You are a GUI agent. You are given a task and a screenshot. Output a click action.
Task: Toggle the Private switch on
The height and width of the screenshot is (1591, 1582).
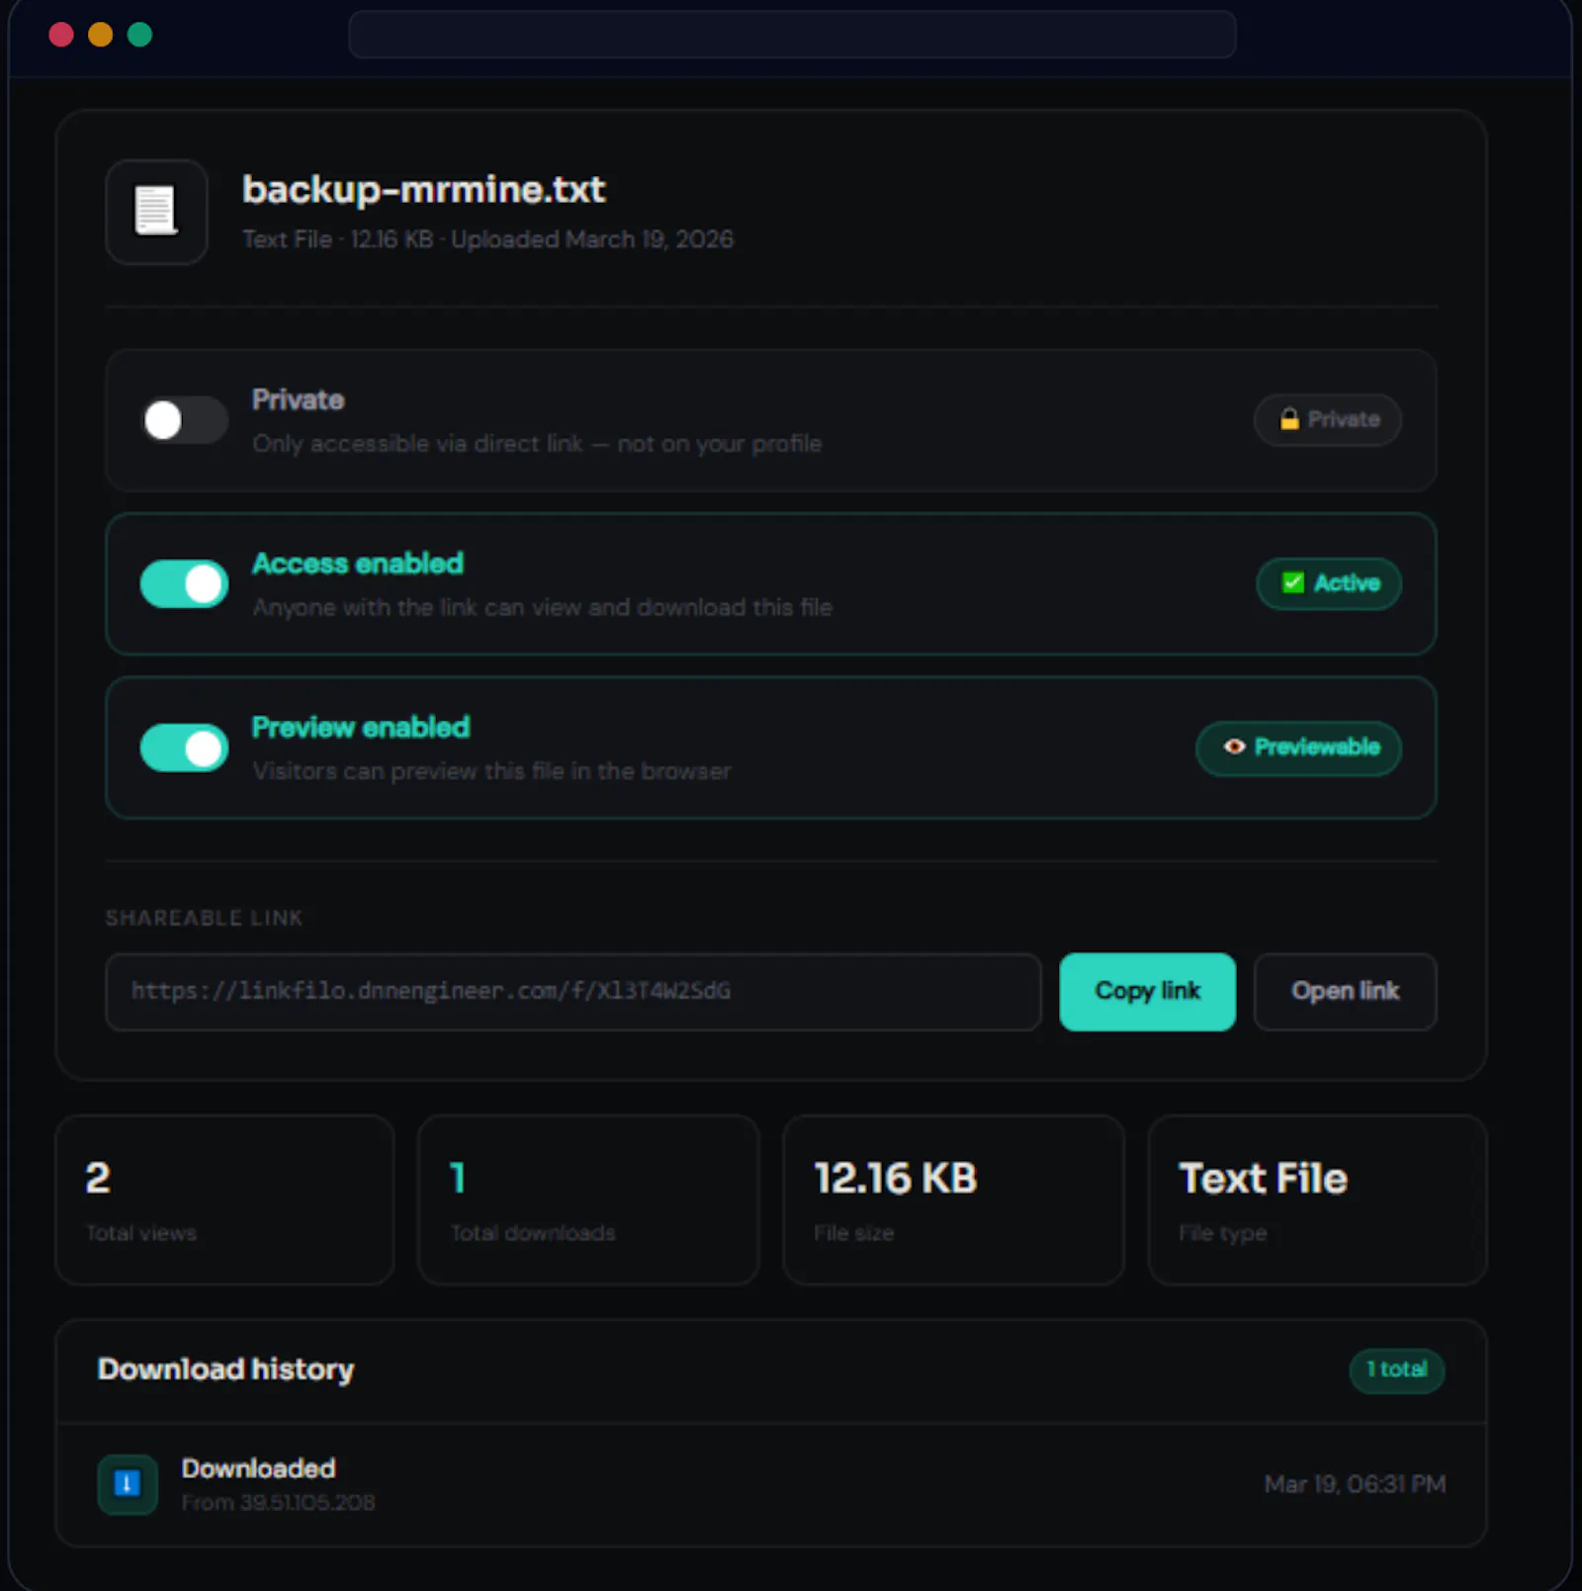coord(184,420)
